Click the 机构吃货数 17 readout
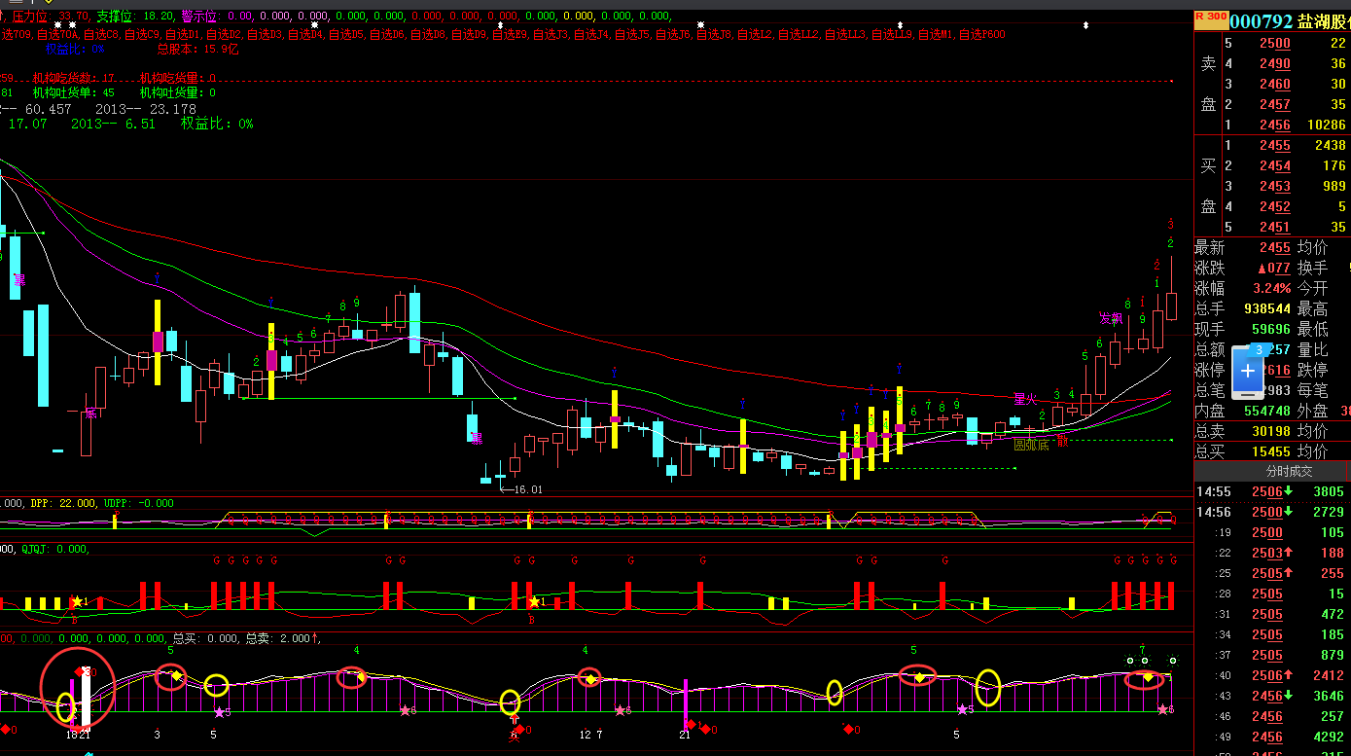 (75, 78)
